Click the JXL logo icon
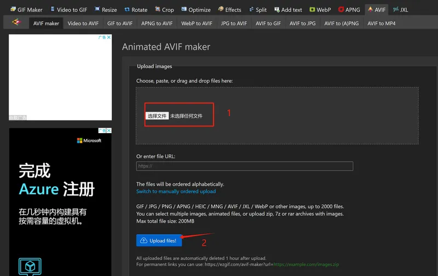Viewport: 438px width, 276px height. coord(396,9)
